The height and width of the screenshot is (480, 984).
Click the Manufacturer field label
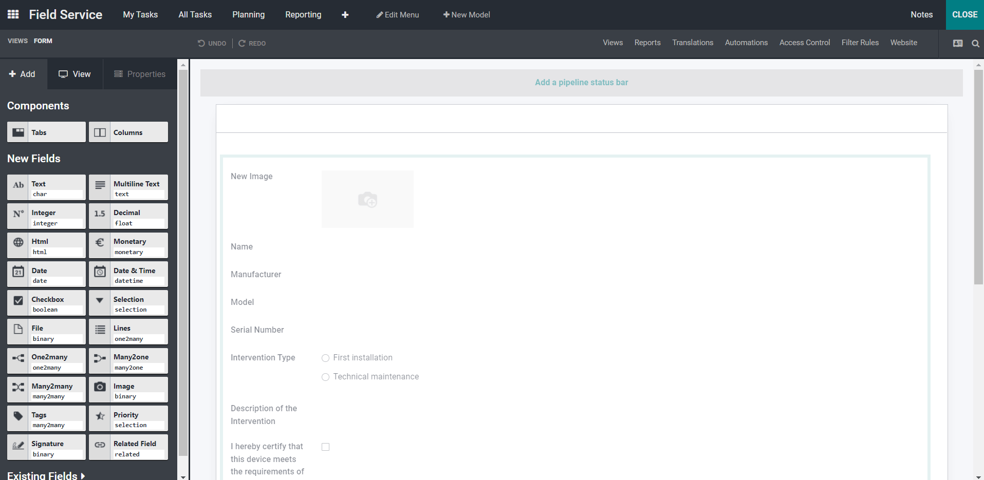click(x=256, y=275)
